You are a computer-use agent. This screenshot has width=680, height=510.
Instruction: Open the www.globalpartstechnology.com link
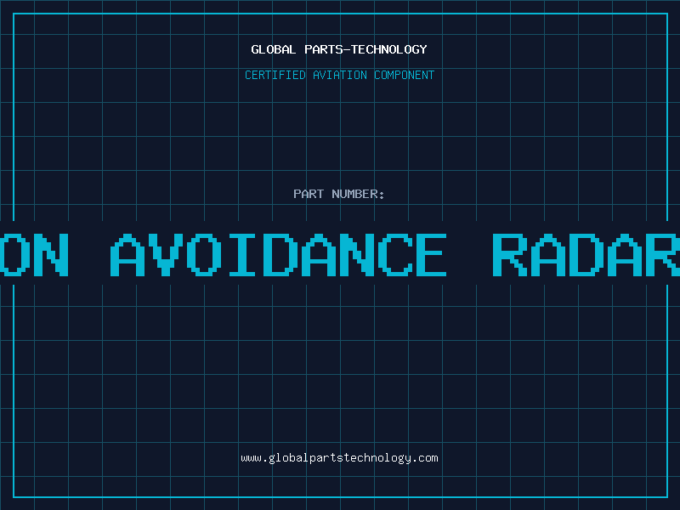tap(339, 458)
